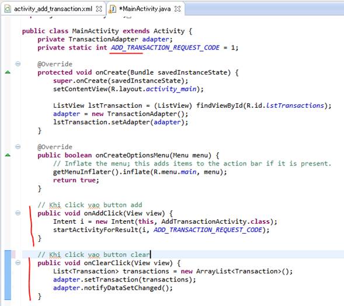
Task: Collapse the onAddClick method fold marker
Action: (18, 213)
